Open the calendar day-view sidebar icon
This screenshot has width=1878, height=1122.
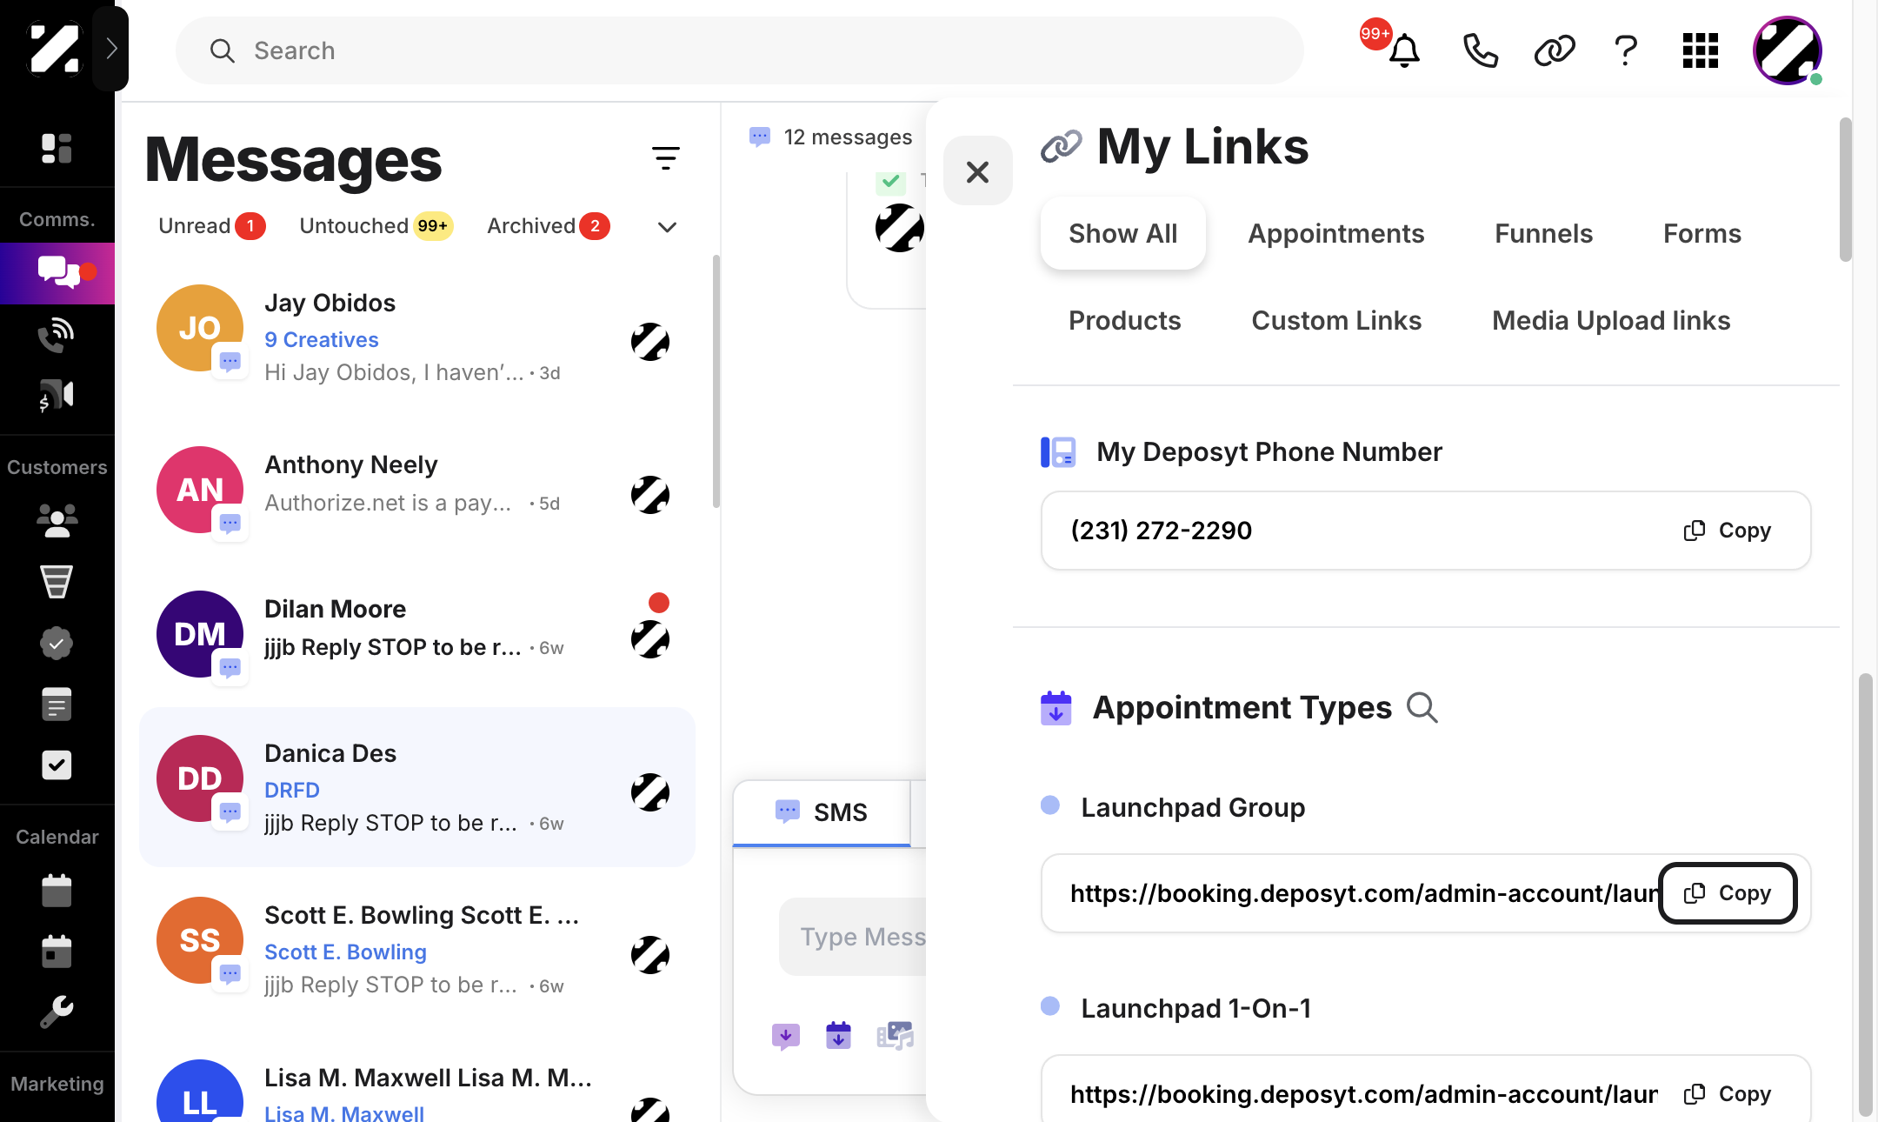(57, 951)
